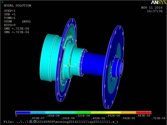Click the X axis label of the triad
Viewport: 167px width, 125px height.
(x=75, y=65)
